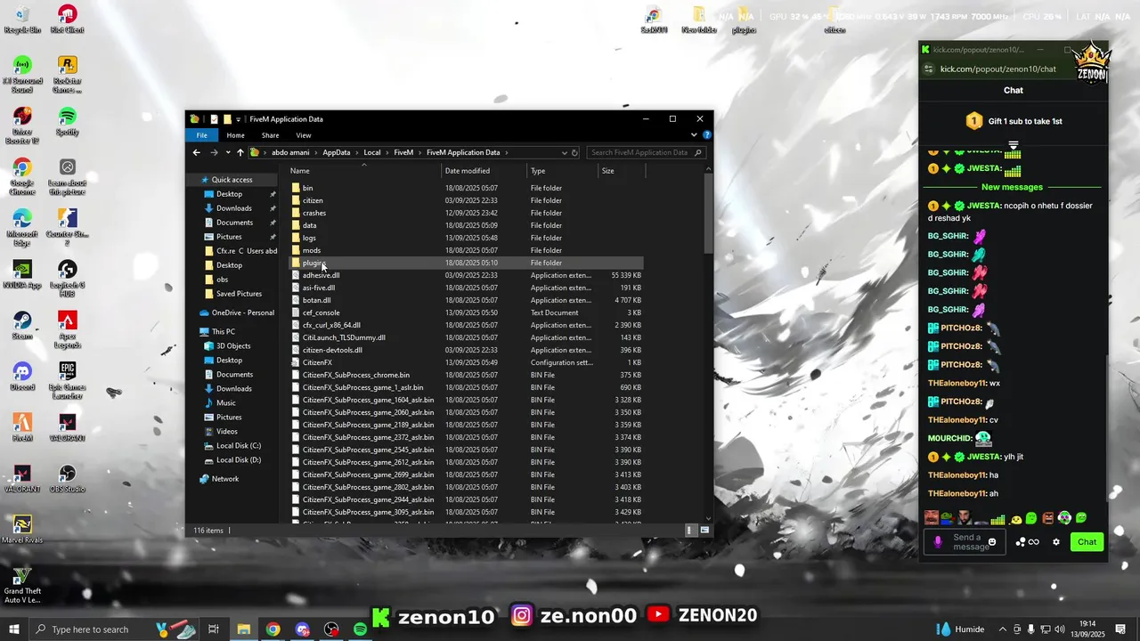This screenshot has width=1140, height=641.
Task: Click the FiveM breadcrumb in address bar
Action: coord(403,152)
